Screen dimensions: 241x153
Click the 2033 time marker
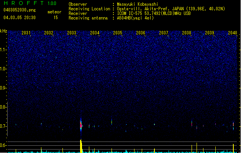pos(72,33)
